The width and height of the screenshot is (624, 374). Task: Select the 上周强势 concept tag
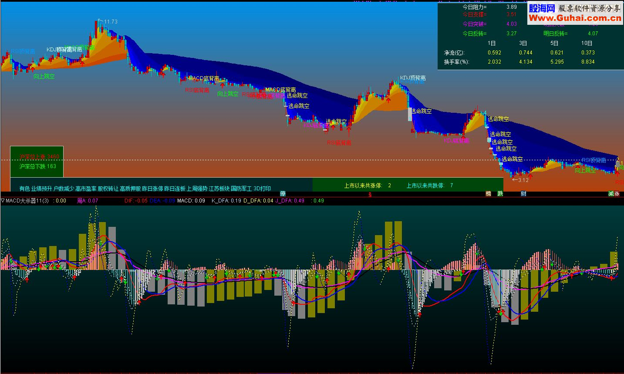(x=197, y=189)
